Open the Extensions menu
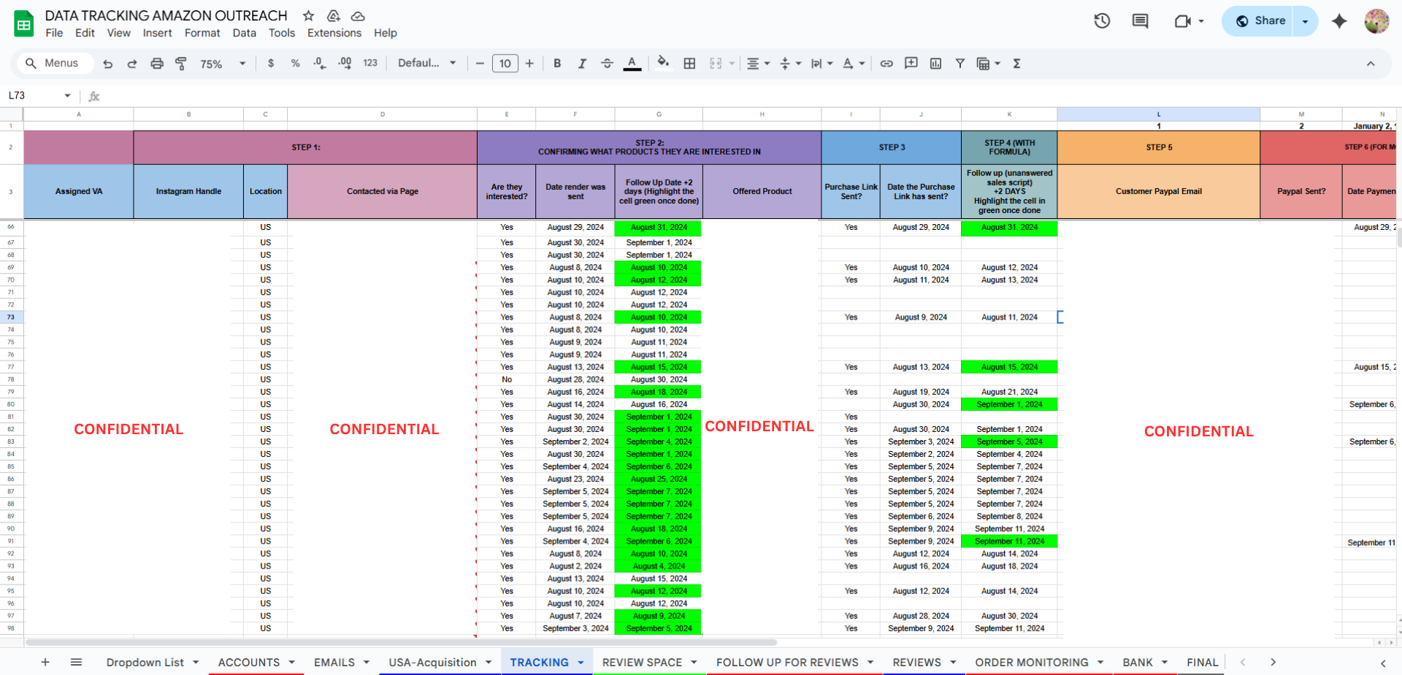 point(334,33)
